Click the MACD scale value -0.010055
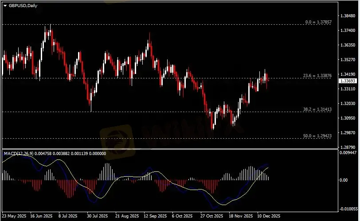 [x=348, y=209]
